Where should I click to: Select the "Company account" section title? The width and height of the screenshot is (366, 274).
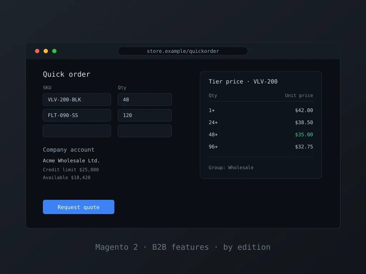[69, 149]
